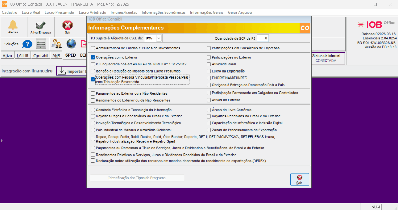Click the Ativa Empresa checkmark icon

point(40,26)
